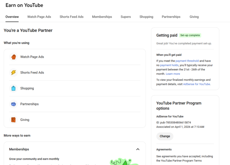
Task: Click 'Grow your community and earn monthly'
Action: 34,159
